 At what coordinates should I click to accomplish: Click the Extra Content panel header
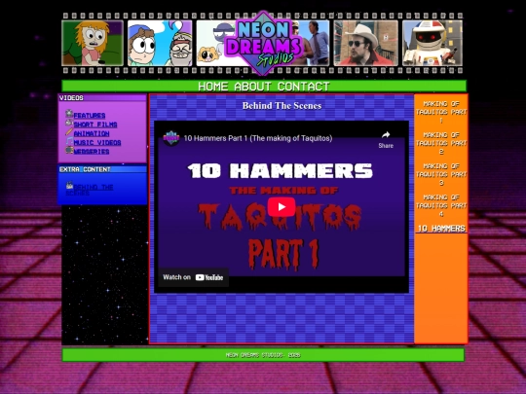102,169
